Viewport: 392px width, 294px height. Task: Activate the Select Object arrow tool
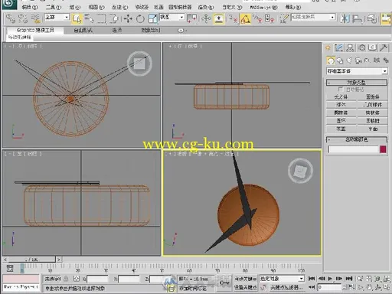tap(77, 18)
